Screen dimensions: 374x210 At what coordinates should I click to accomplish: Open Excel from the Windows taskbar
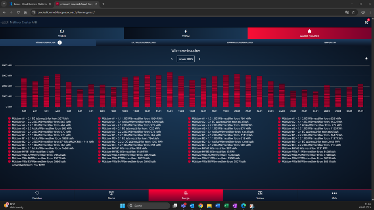pyautogui.click(x=226, y=206)
